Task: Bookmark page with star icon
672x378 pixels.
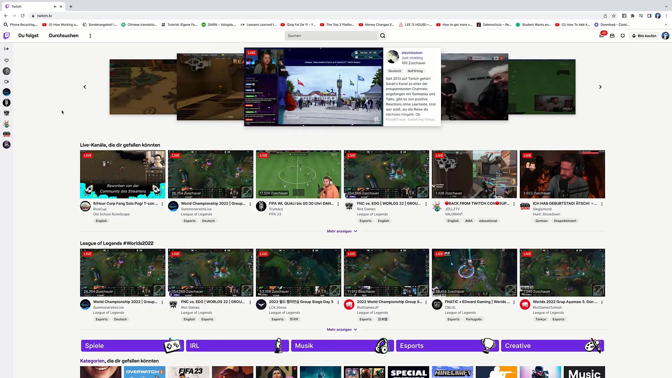Action: click(x=614, y=16)
